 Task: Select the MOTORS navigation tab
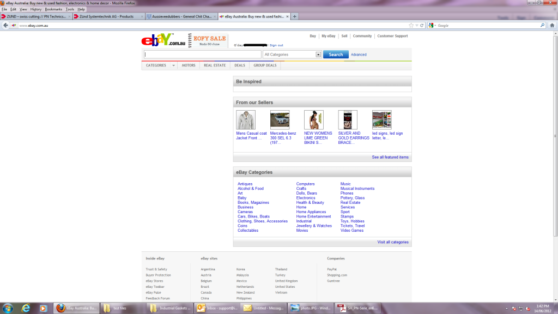click(189, 65)
